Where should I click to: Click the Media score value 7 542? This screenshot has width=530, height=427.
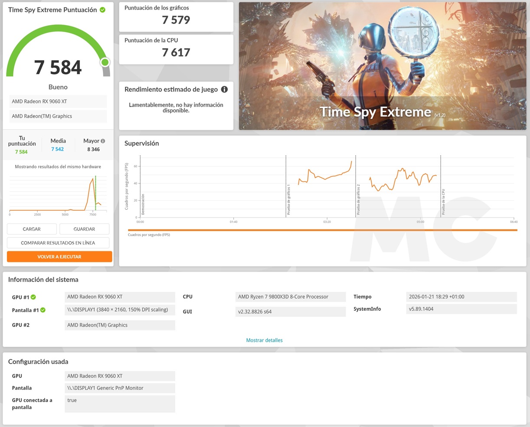57,149
